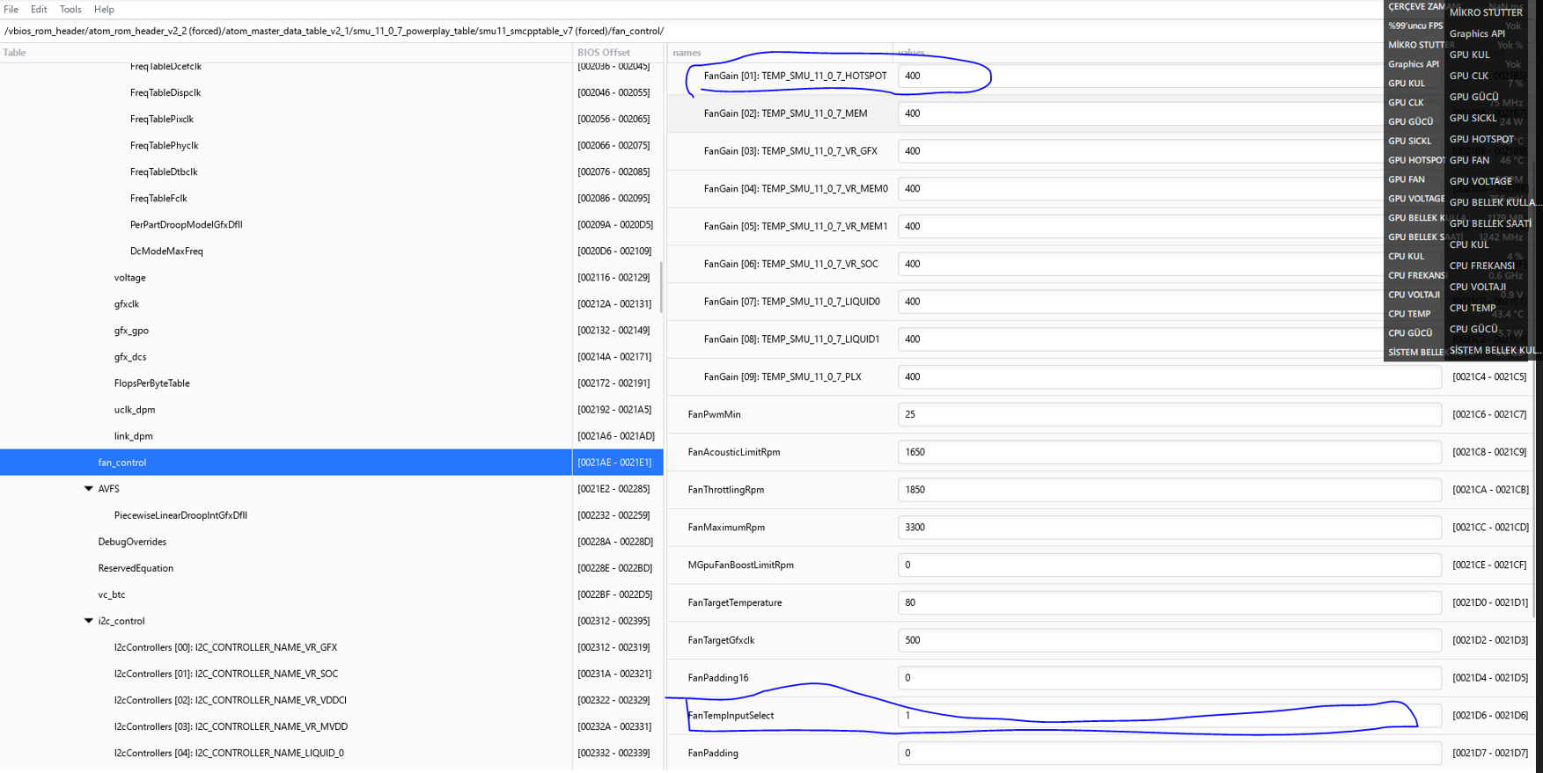Click the names column header
The width and height of the screenshot is (1543, 773).
click(780, 53)
